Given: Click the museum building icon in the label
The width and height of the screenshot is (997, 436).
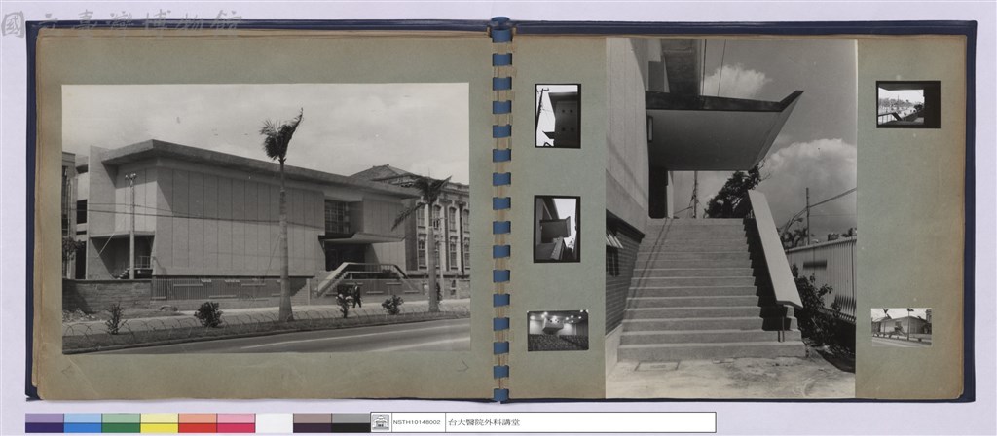Looking at the screenshot, I should point(381,422).
